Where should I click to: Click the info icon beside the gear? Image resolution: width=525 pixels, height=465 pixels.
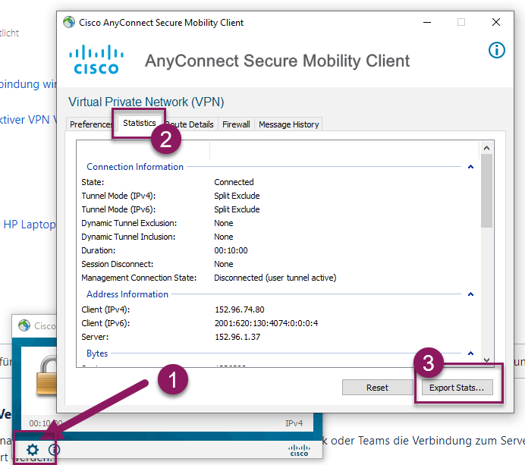54,450
